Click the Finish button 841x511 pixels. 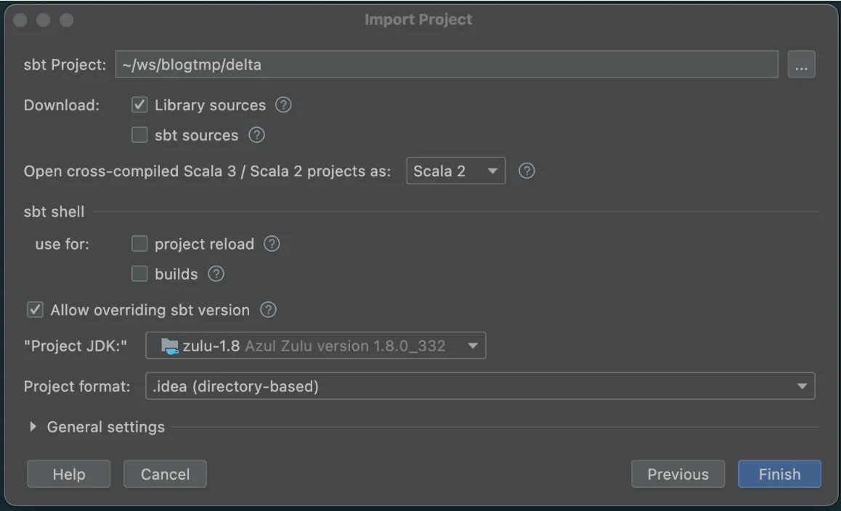779,474
